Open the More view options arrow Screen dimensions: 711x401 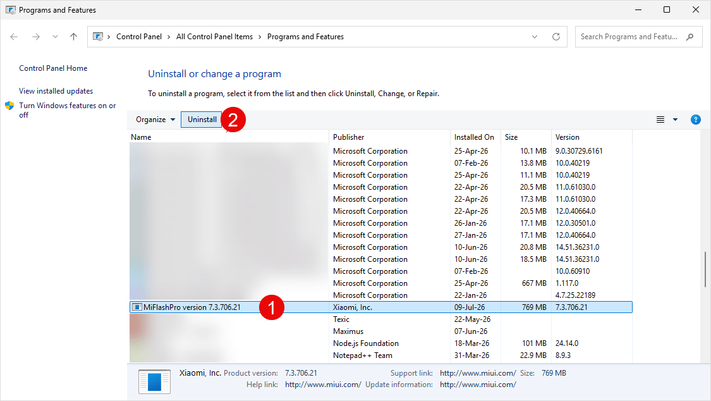coord(675,120)
